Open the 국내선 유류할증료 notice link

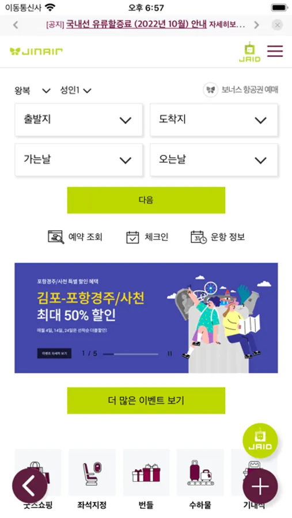136,24
